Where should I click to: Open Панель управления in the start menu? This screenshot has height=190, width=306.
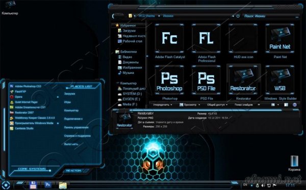[x=76, y=127]
